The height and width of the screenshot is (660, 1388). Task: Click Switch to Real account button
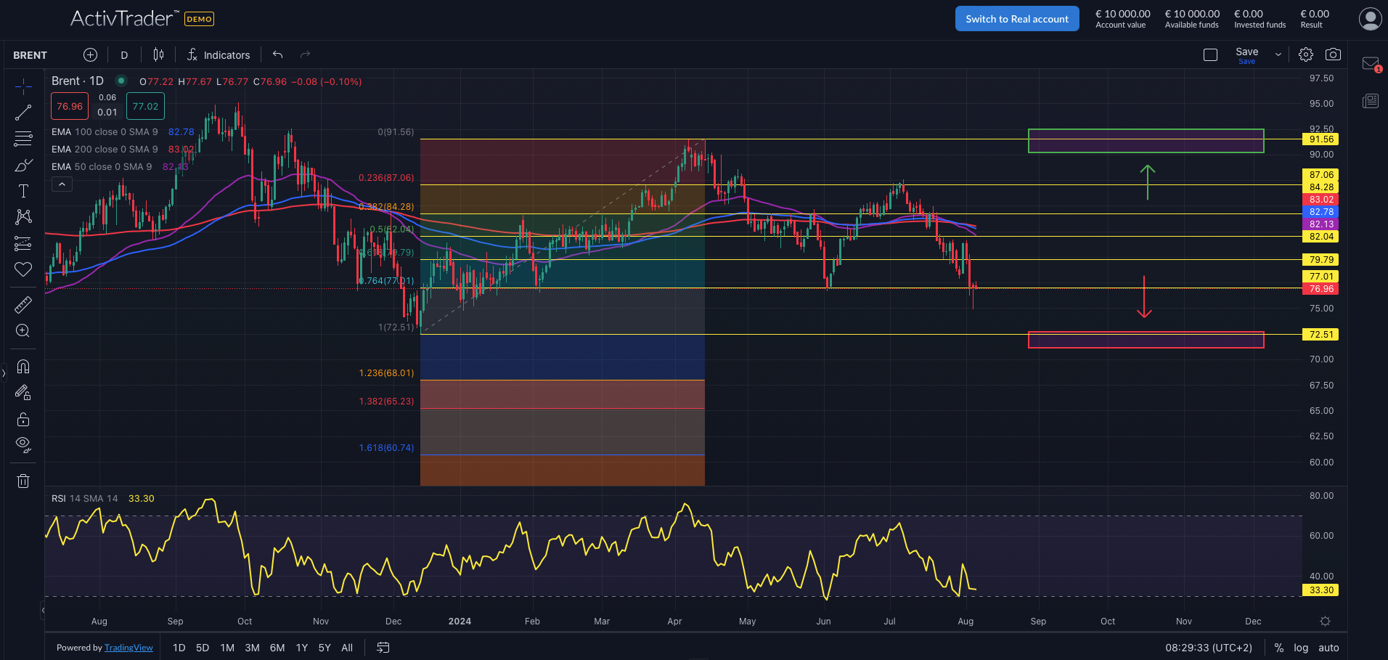point(1016,19)
